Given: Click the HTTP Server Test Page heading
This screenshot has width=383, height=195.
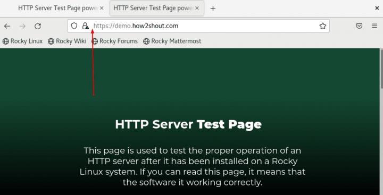Looking at the screenshot, I should [x=188, y=124].
